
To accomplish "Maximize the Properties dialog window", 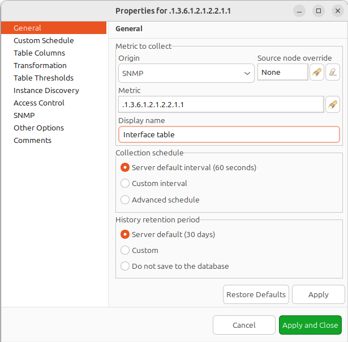I will point(319,11).
